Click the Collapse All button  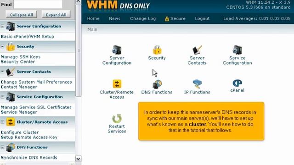point(22,15)
